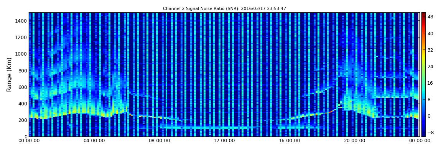Viewport: 441px width, 156px height.
Task: Click the 800 tick label on the range axis
Action: coord(23,71)
